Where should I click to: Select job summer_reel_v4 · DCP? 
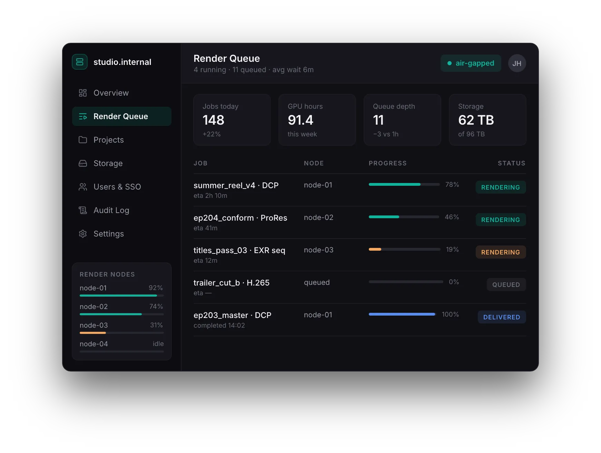pyautogui.click(x=236, y=185)
